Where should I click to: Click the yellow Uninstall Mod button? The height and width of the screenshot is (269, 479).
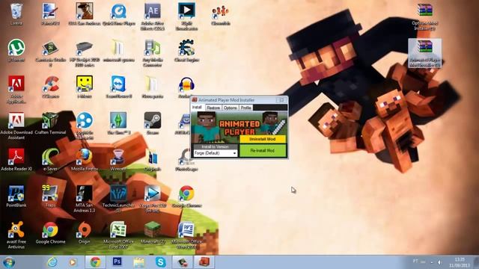[263, 139]
